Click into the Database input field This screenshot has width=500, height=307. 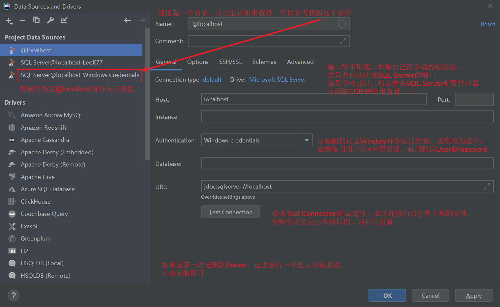click(347, 163)
